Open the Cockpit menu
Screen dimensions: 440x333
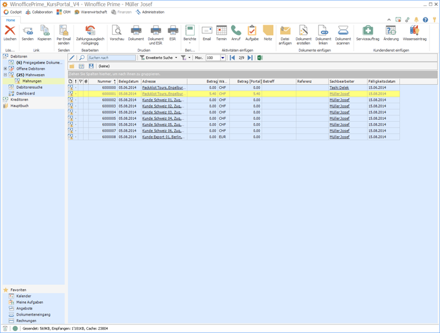tap(13, 12)
